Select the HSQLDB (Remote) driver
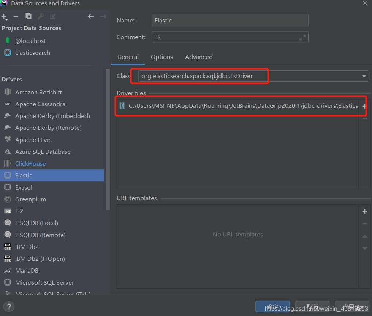 [x=52, y=235]
